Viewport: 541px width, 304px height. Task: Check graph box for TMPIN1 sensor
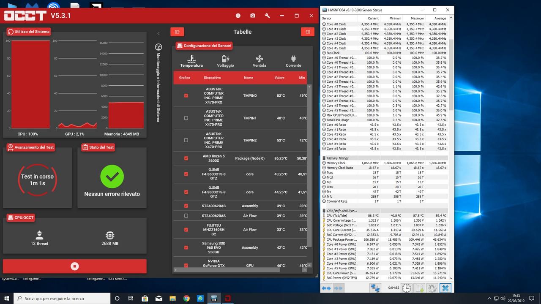[186, 118]
